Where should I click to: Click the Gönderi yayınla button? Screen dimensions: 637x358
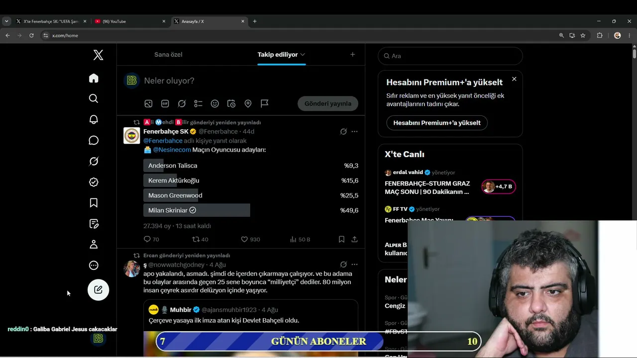point(328,103)
